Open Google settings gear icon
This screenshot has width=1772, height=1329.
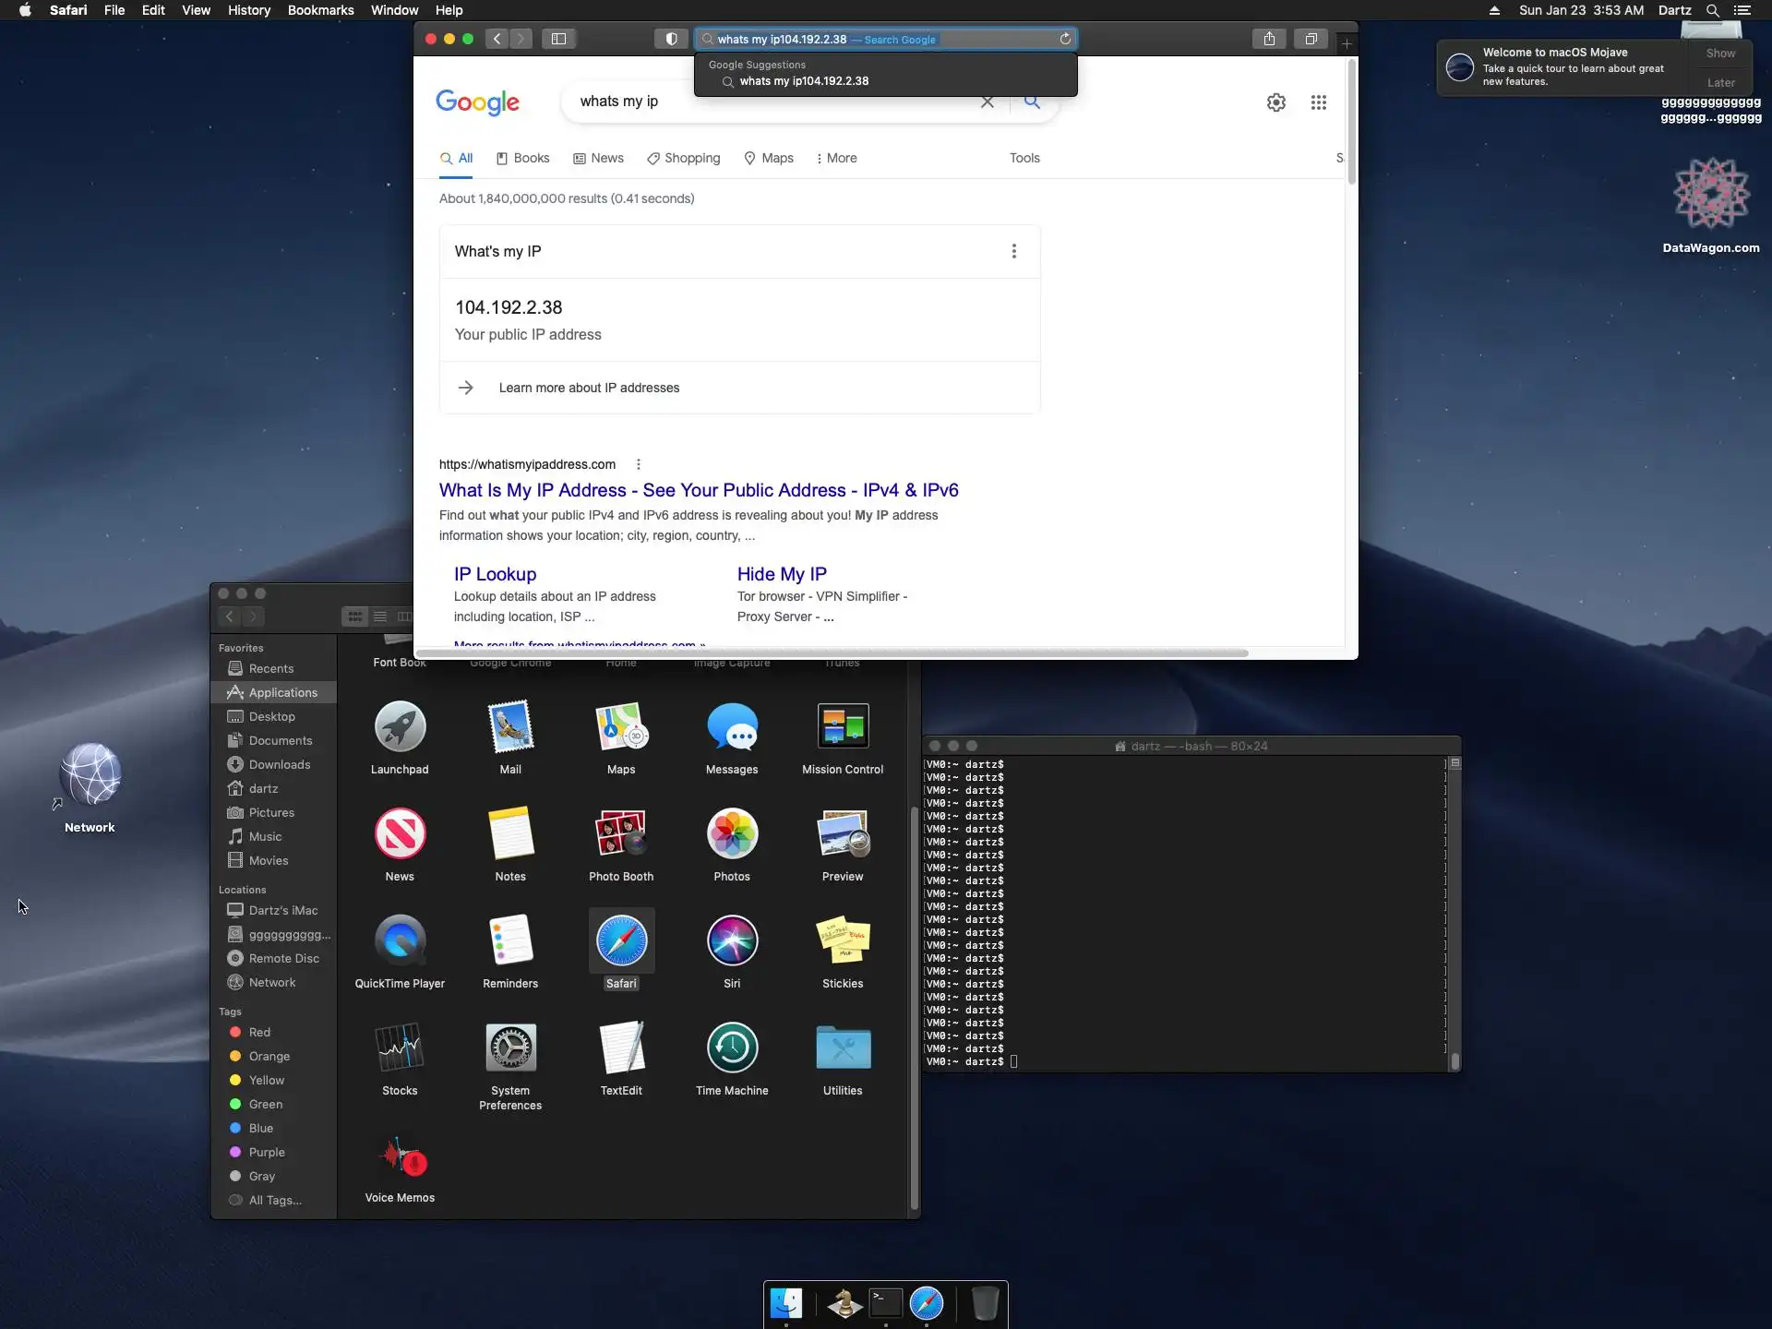coord(1275,102)
